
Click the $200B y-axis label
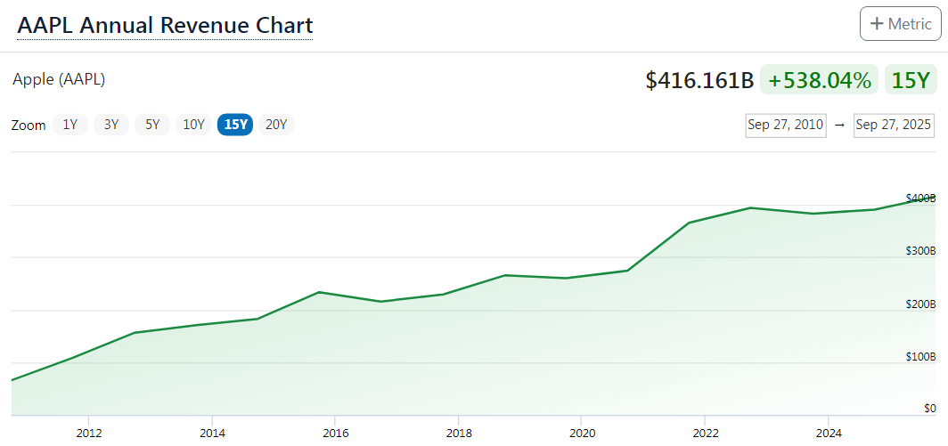(x=920, y=304)
